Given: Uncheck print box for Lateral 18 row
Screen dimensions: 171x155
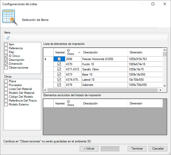Looking at the screenshot, I should pos(59,80).
